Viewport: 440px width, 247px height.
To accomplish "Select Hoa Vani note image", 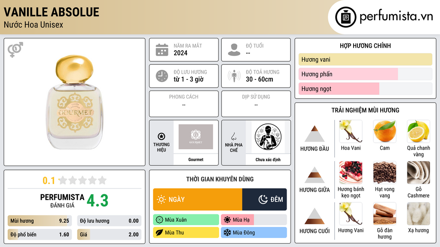I will [351, 131].
